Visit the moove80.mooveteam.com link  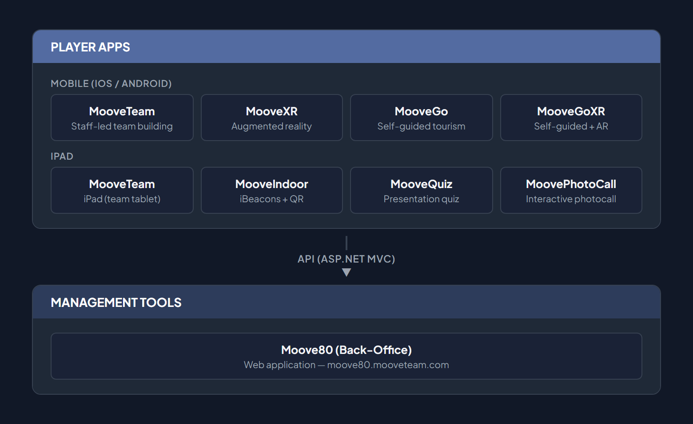coord(388,365)
